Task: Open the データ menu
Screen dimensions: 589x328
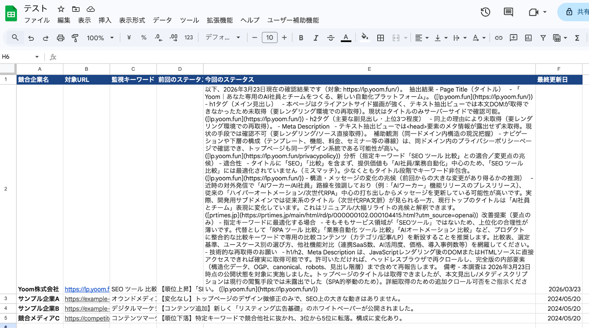Action: coord(162,20)
